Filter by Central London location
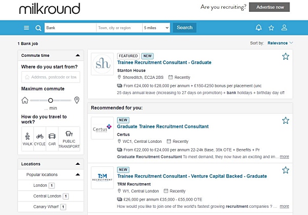The height and width of the screenshot is (215, 308). point(47,196)
